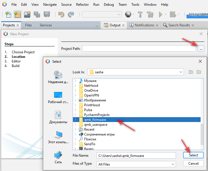Click the File Name text field
The height and width of the screenshot is (171, 208).
(x=136, y=156)
